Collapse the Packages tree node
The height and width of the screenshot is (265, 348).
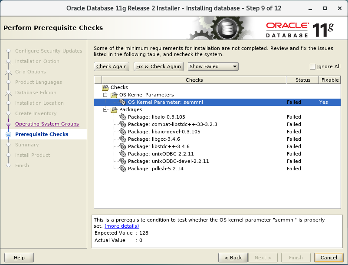[105, 109]
